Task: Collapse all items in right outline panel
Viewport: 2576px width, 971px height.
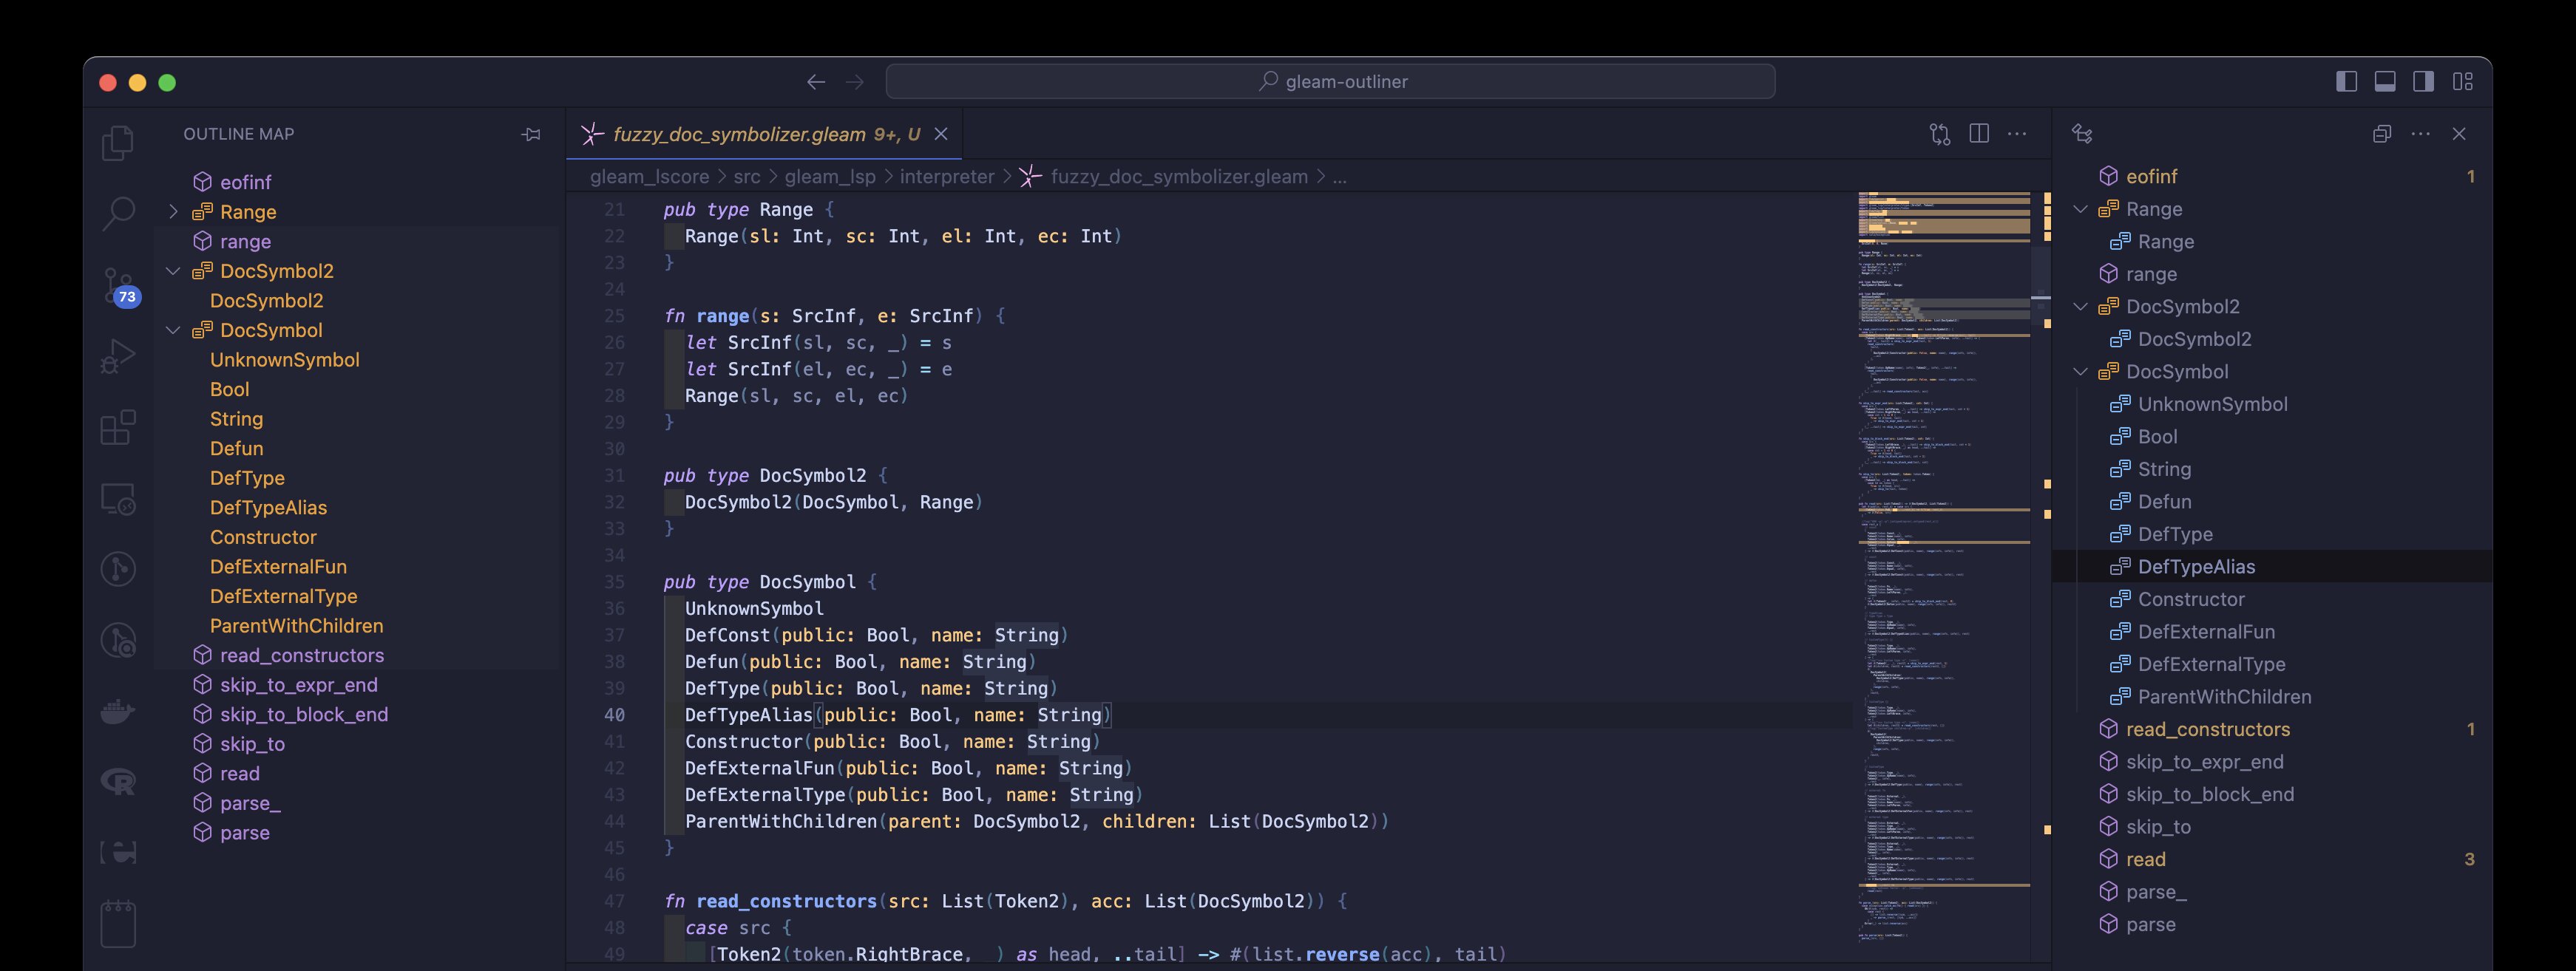Action: [2382, 134]
